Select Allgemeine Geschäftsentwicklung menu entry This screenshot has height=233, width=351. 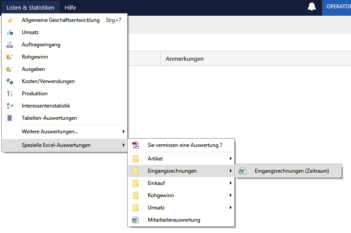click(x=65, y=20)
